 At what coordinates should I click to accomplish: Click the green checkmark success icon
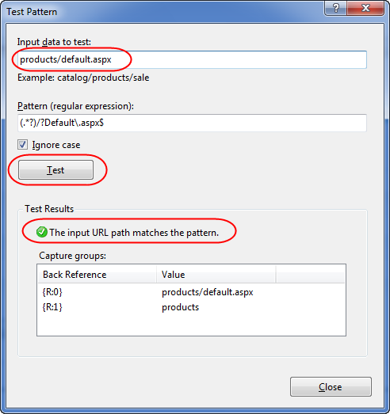click(x=42, y=232)
